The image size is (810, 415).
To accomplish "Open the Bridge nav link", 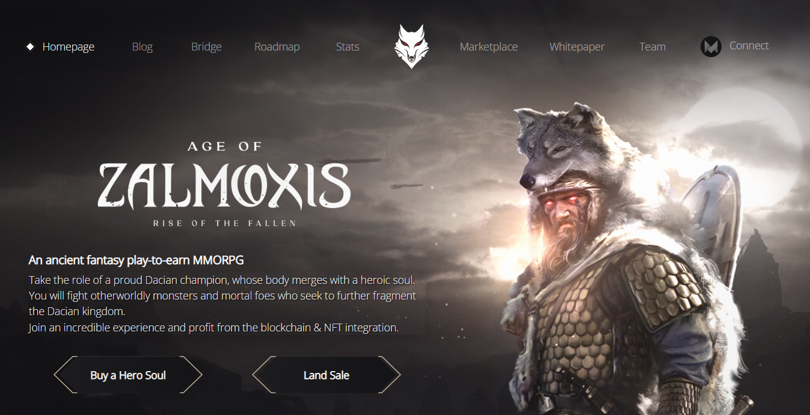I will click(x=206, y=46).
